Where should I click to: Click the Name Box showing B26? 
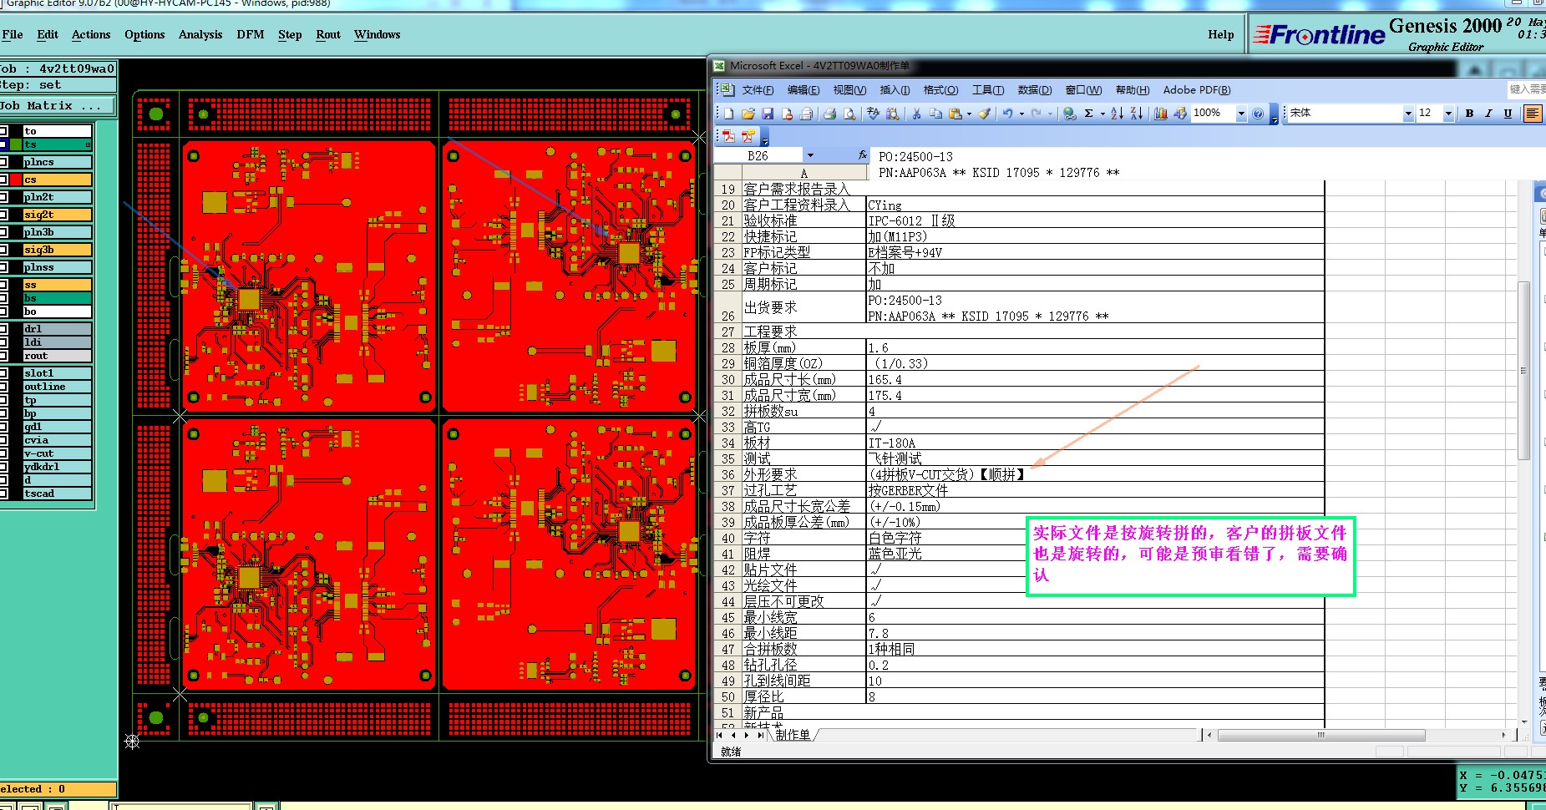(x=760, y=156)
